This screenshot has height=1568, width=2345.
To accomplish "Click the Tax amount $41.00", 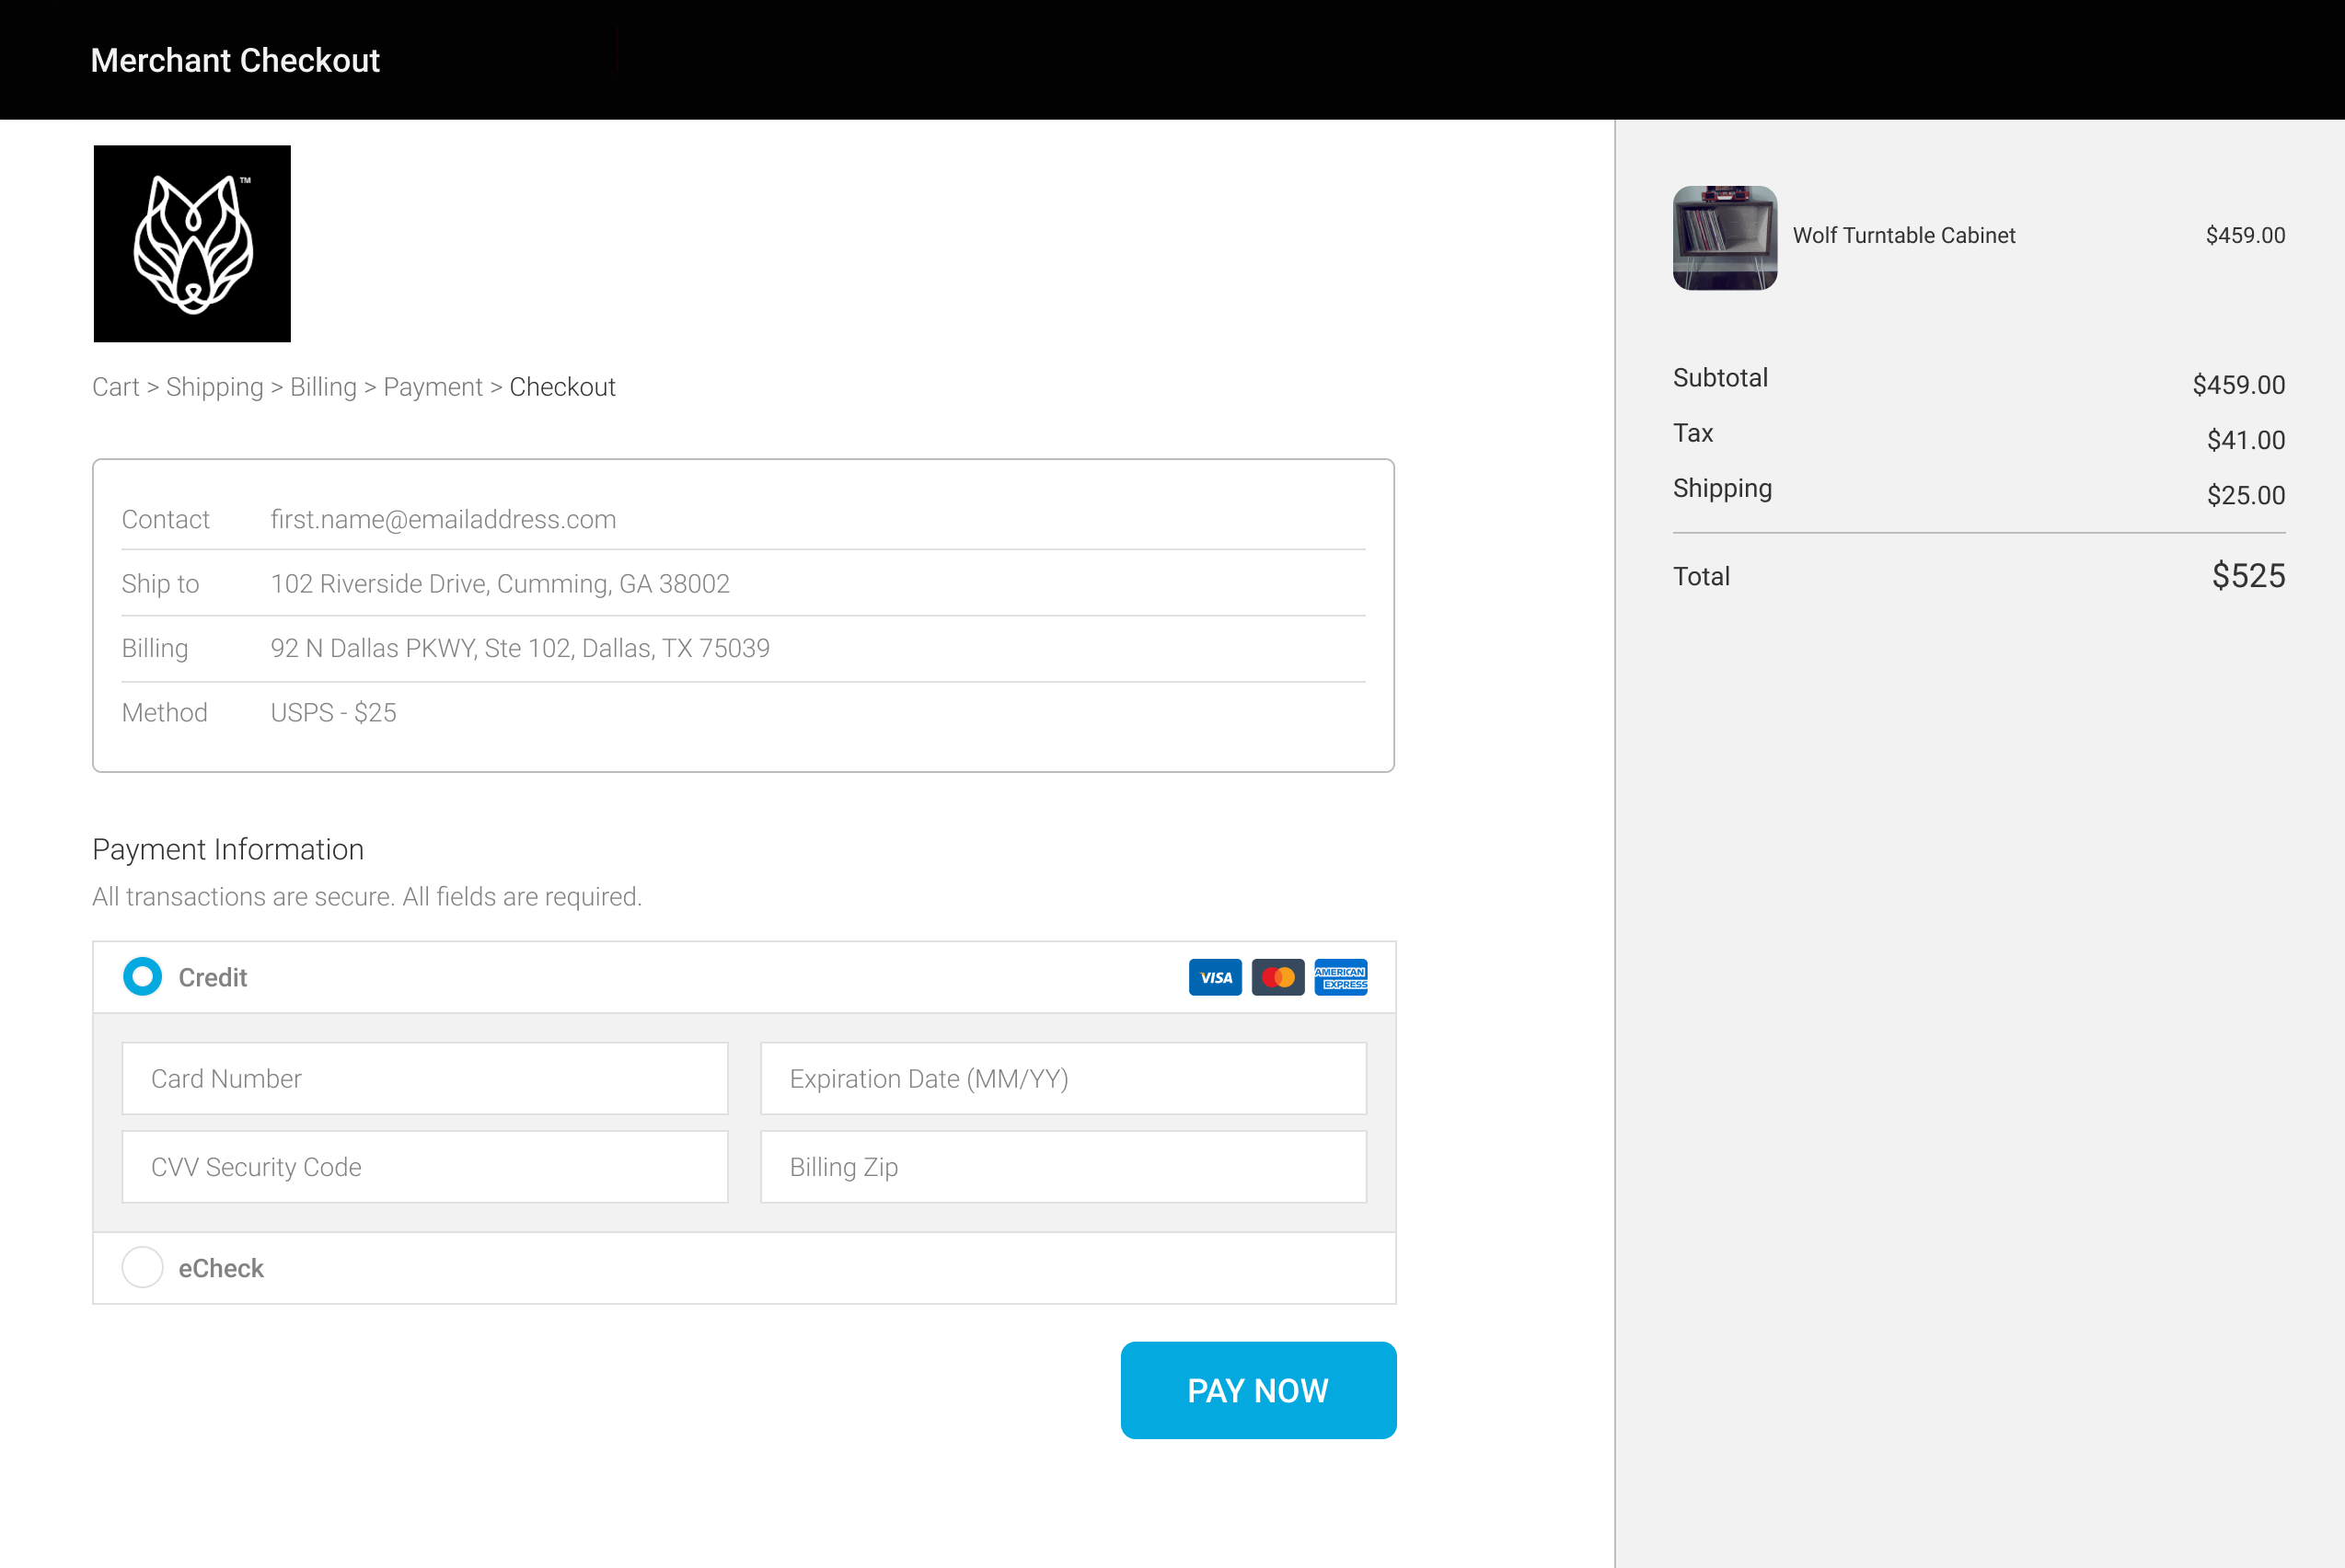I will tap(2246, 440).
